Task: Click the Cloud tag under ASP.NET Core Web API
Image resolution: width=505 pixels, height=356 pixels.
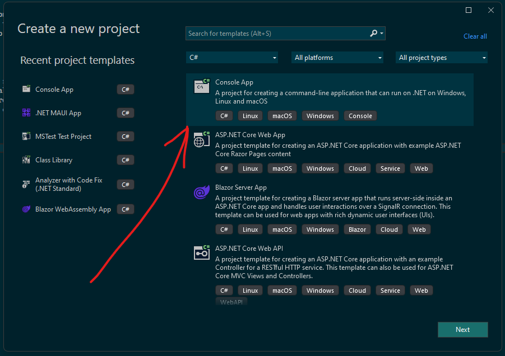Action: pos(357,291)
